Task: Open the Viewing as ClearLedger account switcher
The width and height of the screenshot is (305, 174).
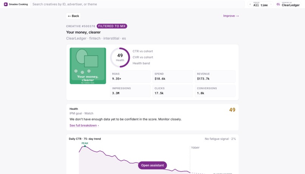Action: pos(288,4)
